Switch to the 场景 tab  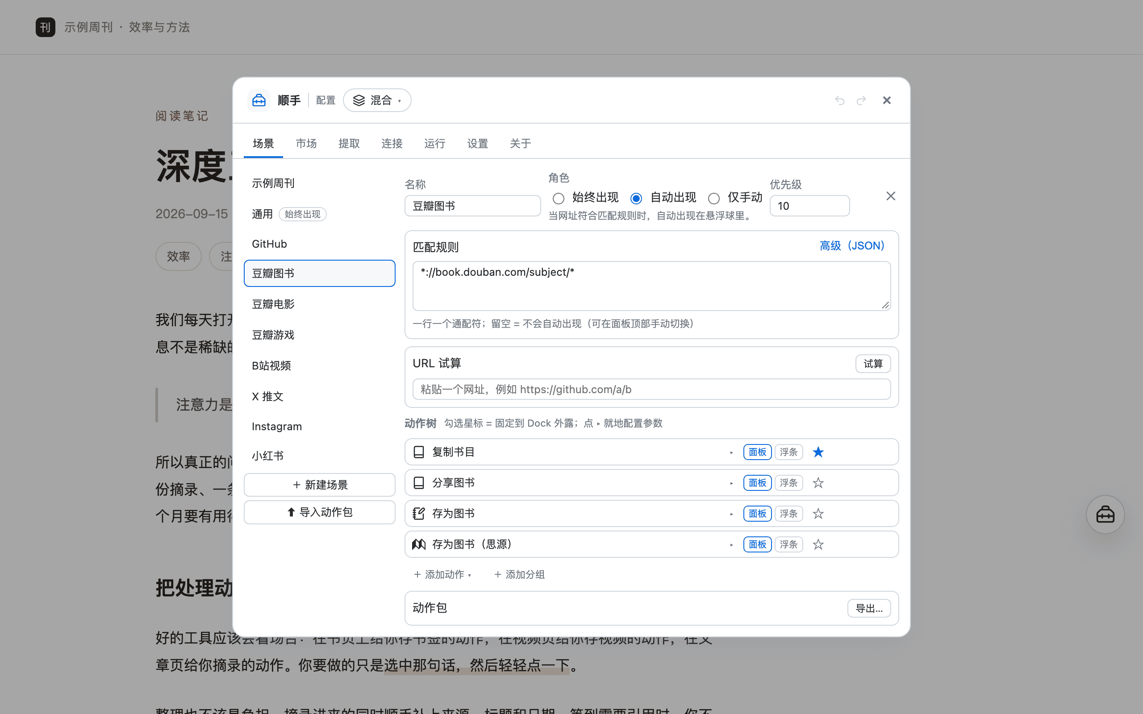(263, 144)
